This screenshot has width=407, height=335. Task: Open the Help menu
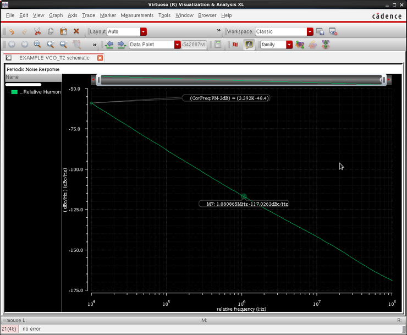click(x=227, y=15)
